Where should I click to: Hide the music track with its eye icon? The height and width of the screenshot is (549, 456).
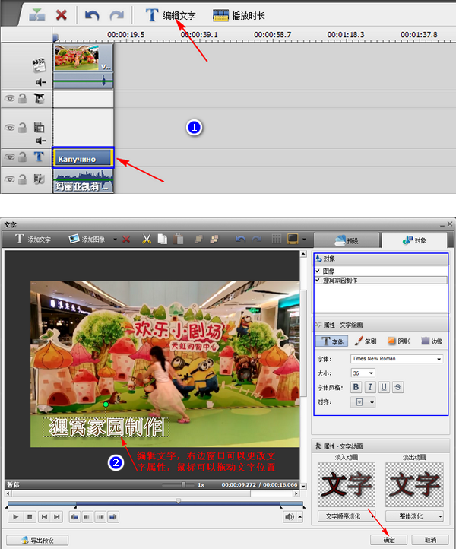[10, 179]
